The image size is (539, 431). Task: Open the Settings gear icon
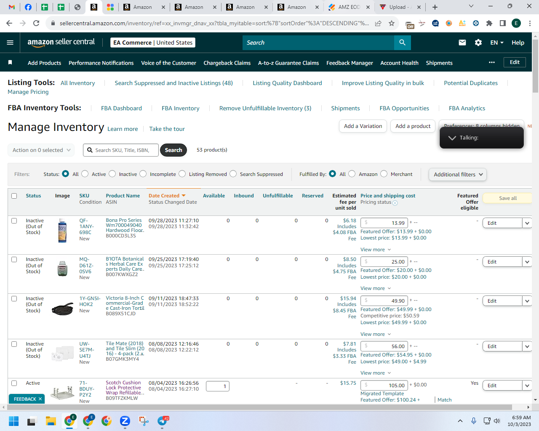point(478,43)
